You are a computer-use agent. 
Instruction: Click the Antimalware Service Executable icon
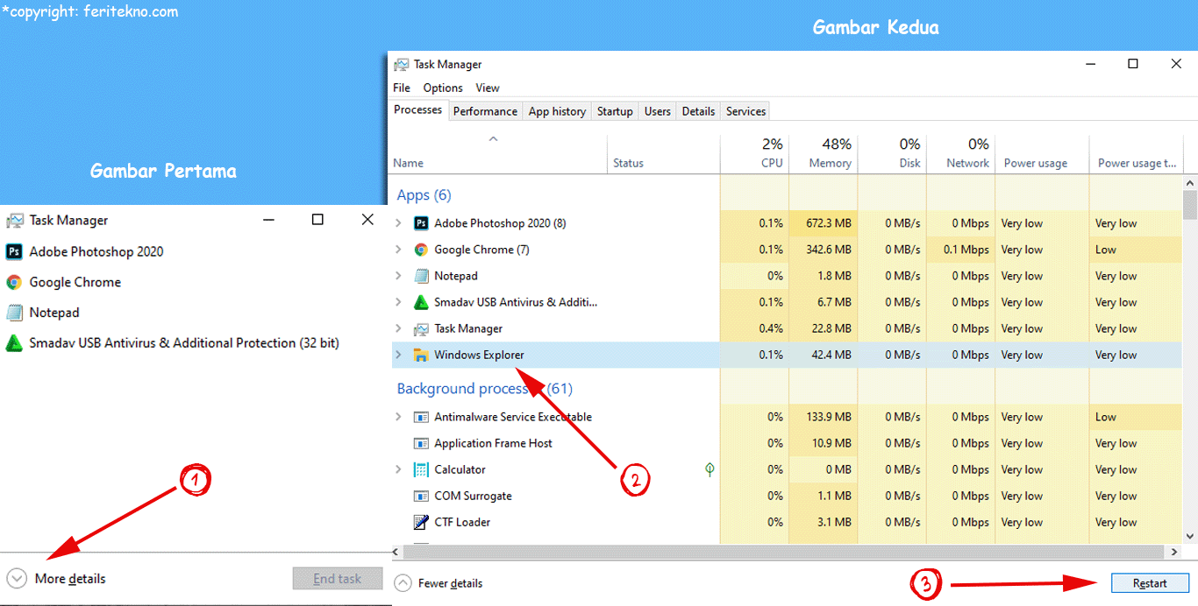421,417
